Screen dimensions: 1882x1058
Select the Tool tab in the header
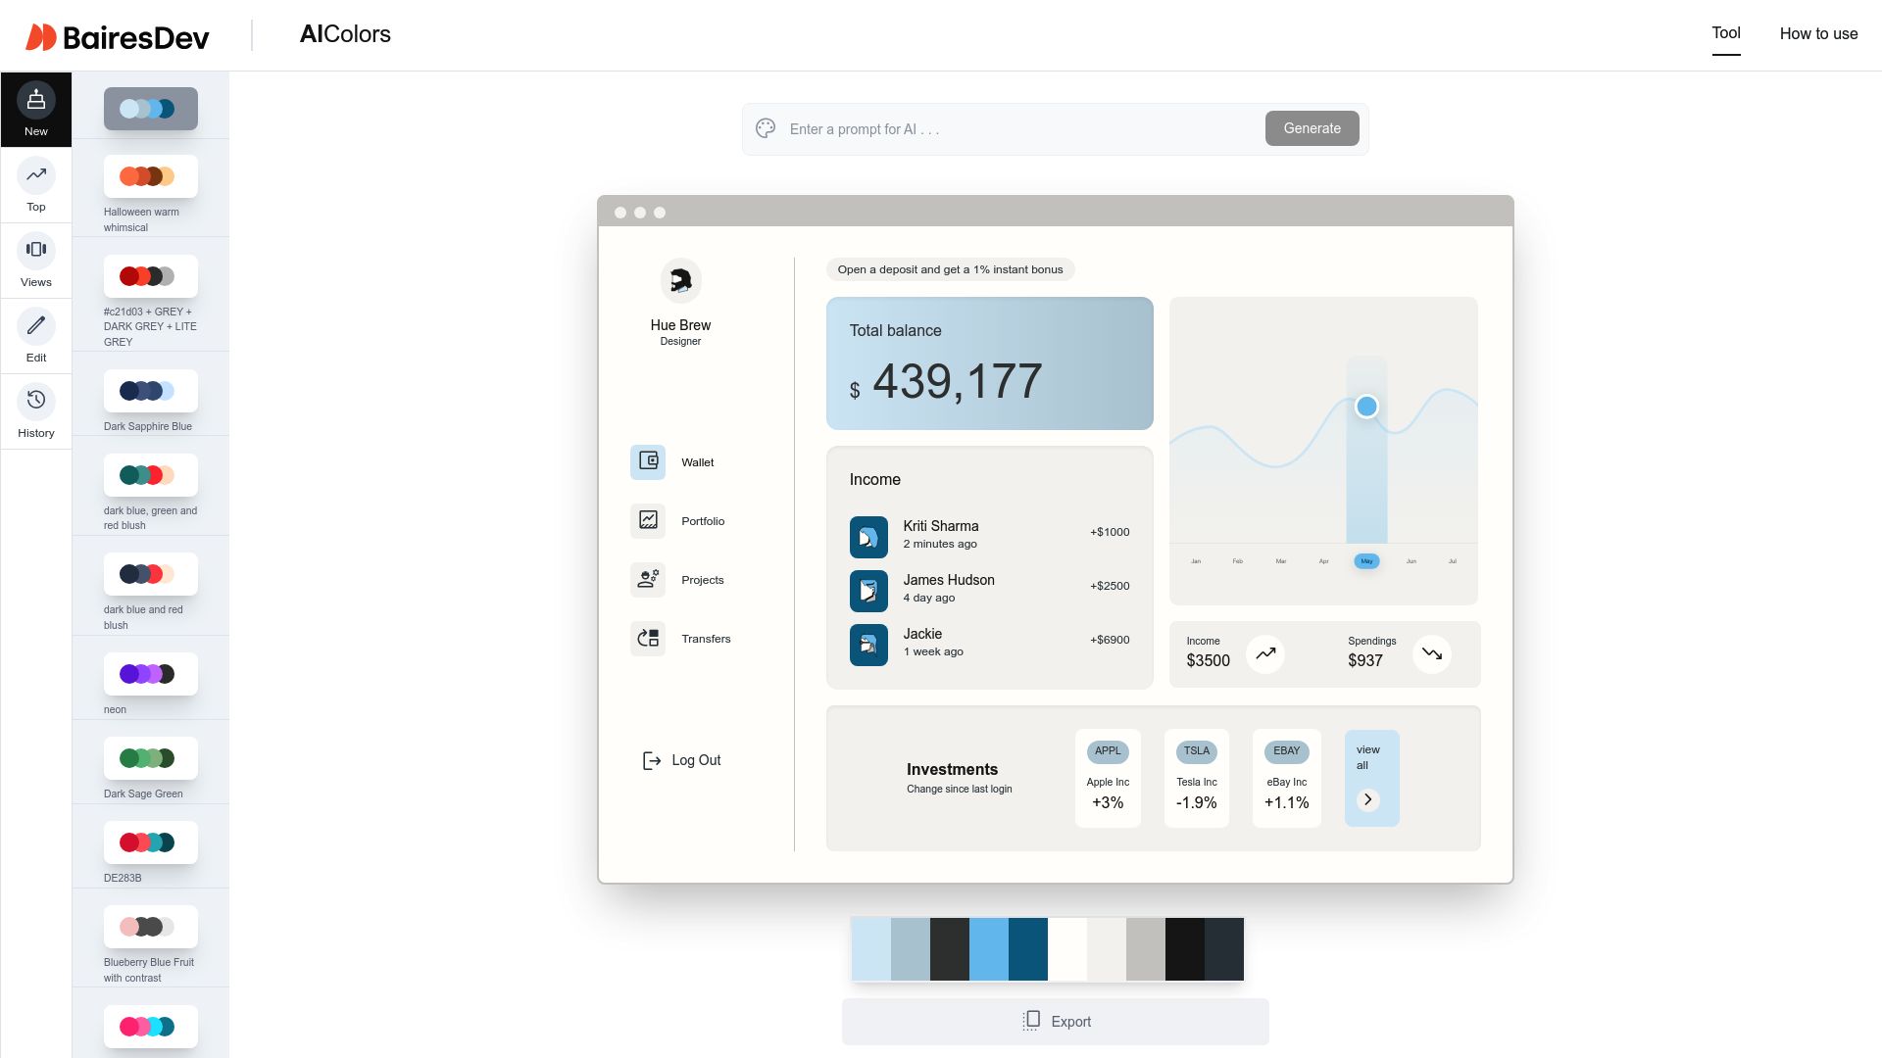(x=1725, y=33)
